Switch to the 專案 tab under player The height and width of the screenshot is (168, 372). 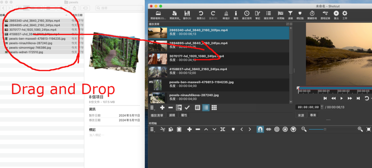pyautogui.click(x=313, y=115)
